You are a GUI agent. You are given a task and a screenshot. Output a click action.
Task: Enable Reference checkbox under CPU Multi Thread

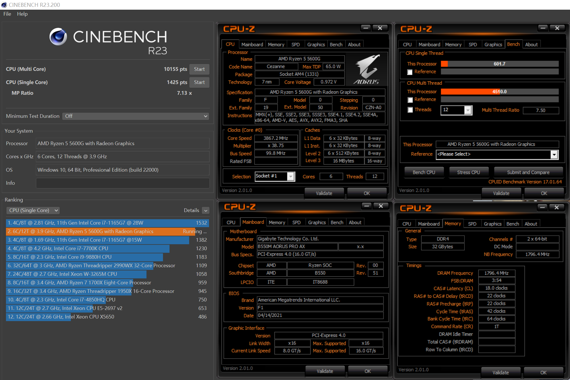tap(410, 100)
